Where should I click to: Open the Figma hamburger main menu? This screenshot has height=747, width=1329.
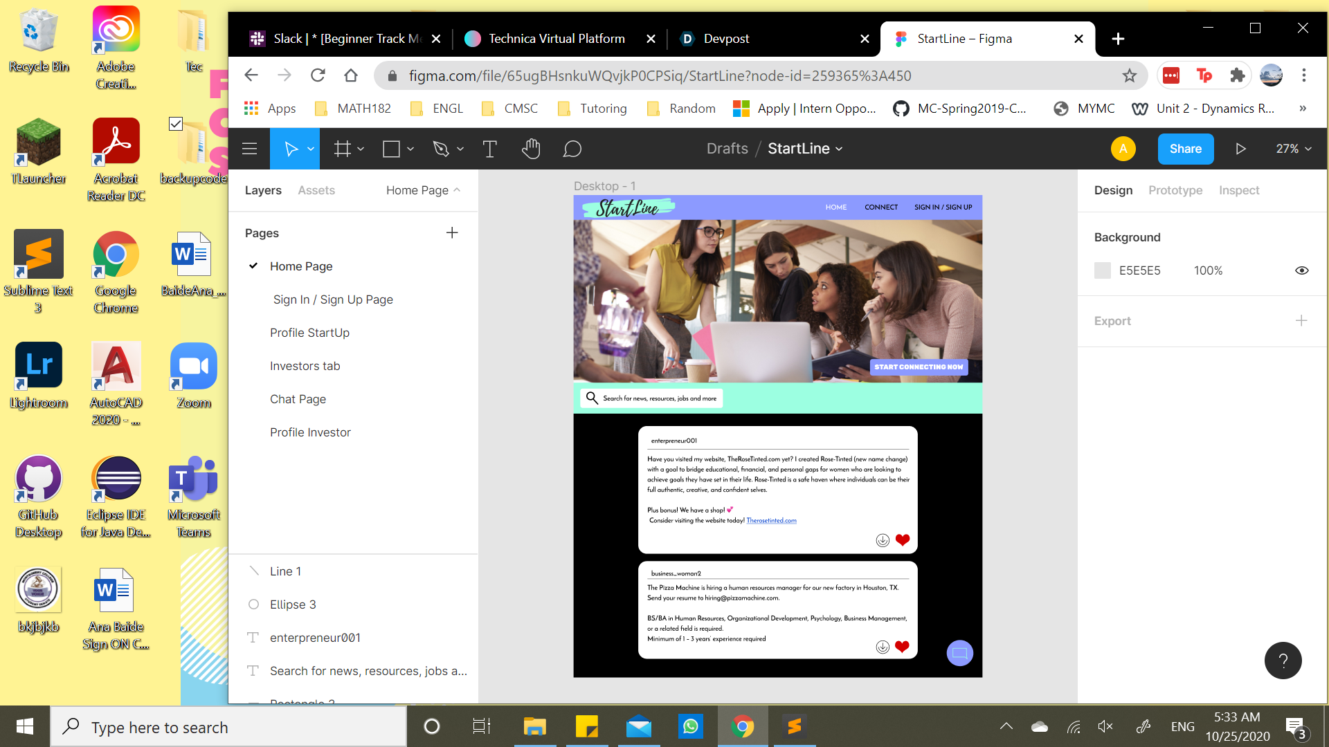[249, 149]
